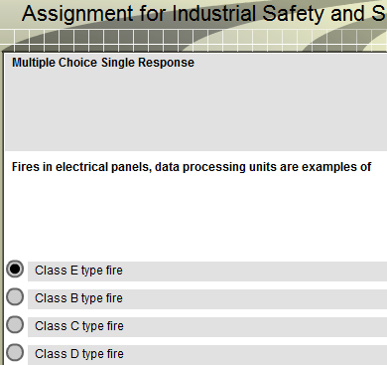Click the blank white area below the question

[x=196, y=216]
